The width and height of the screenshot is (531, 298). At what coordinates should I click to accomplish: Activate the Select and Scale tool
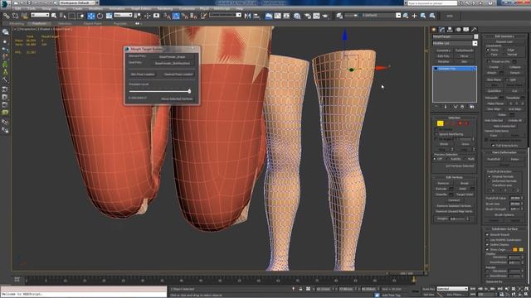[109, 16]
